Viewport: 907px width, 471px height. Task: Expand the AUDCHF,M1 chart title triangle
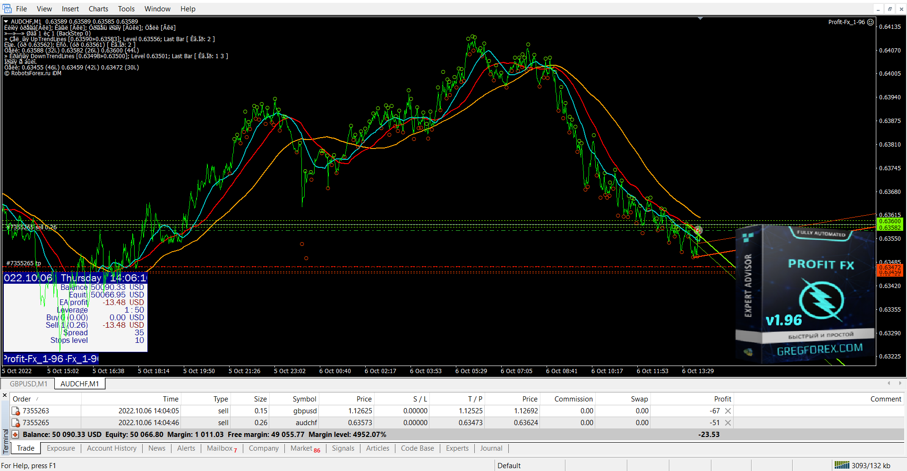click(x=6, y=22)
